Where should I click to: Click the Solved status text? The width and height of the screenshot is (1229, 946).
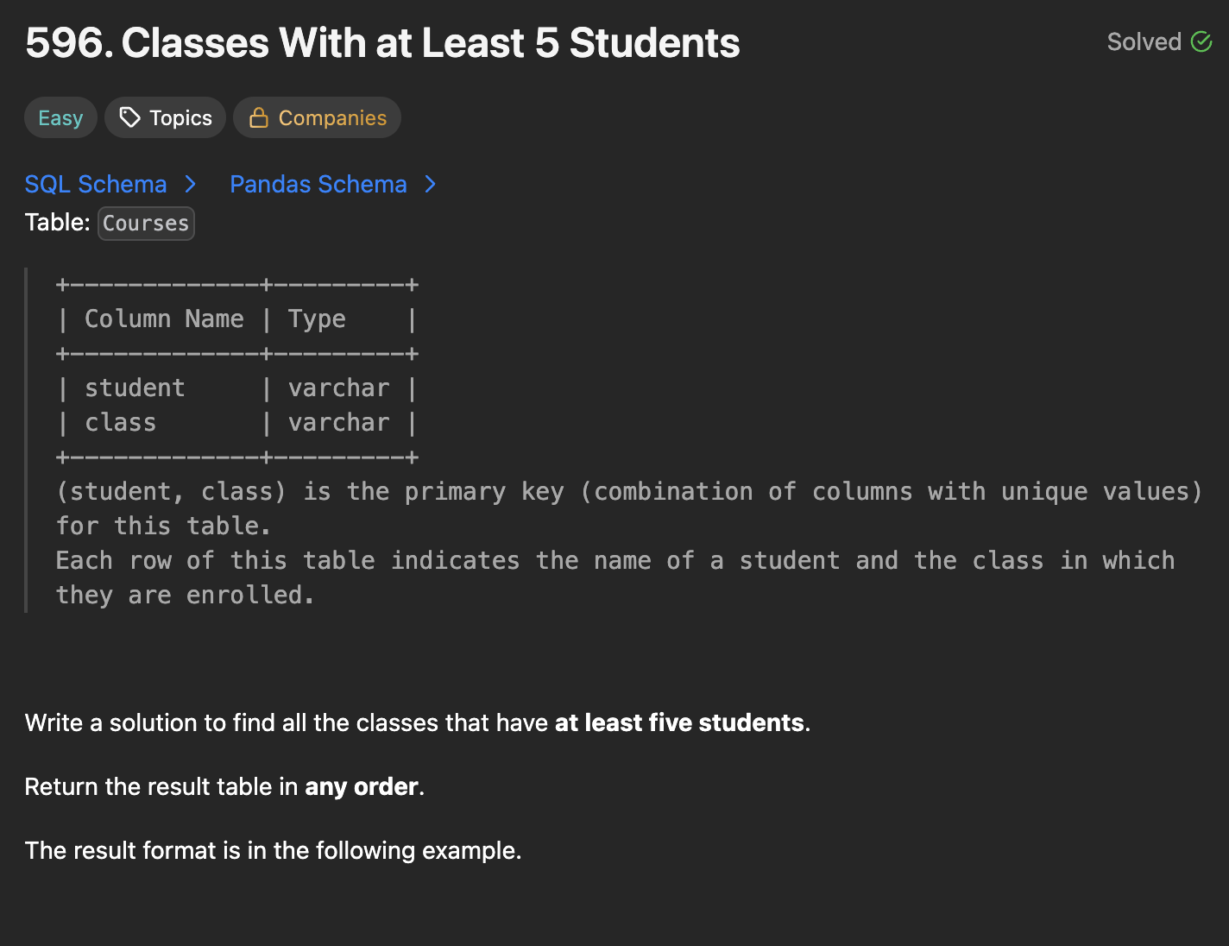pos(1144,41)
